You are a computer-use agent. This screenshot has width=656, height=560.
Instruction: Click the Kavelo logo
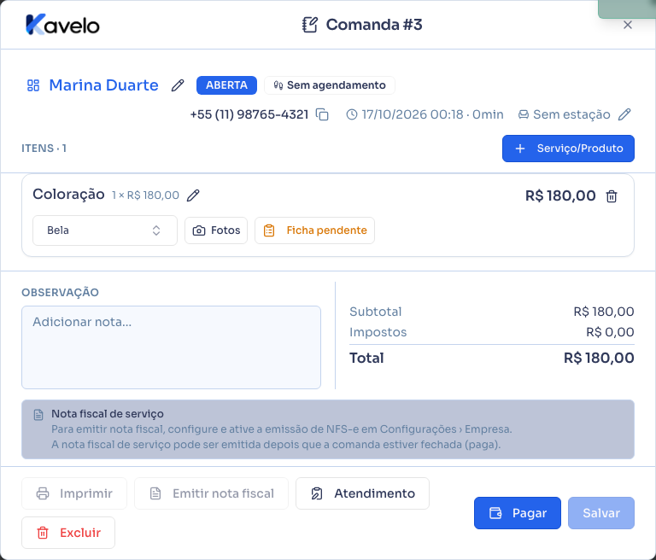click(x=62, y=25)
